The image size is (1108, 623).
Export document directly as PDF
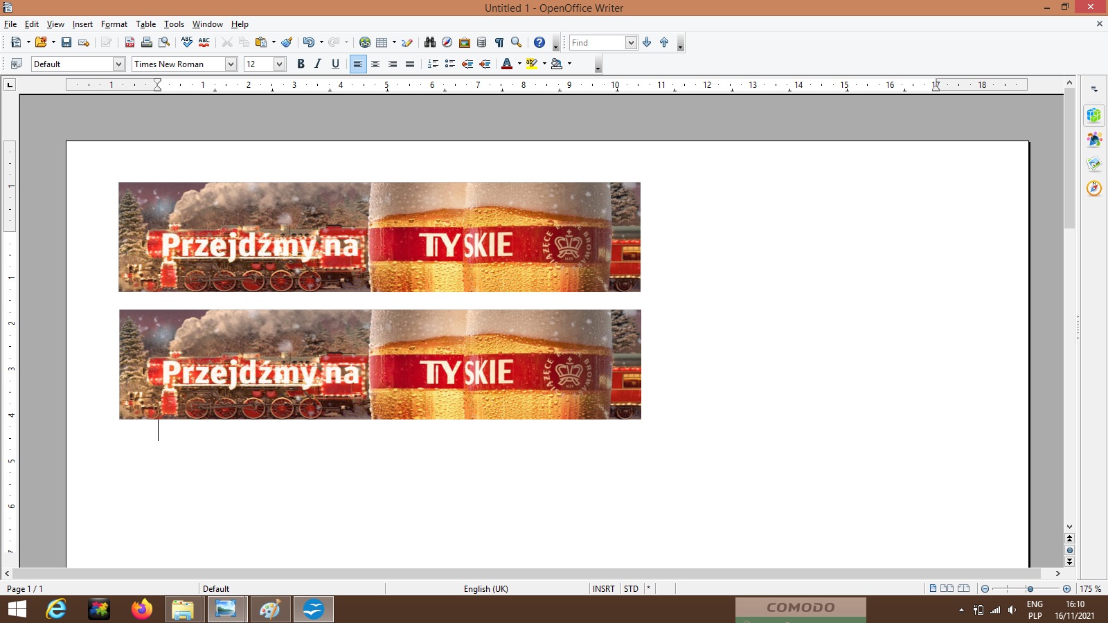129,42
